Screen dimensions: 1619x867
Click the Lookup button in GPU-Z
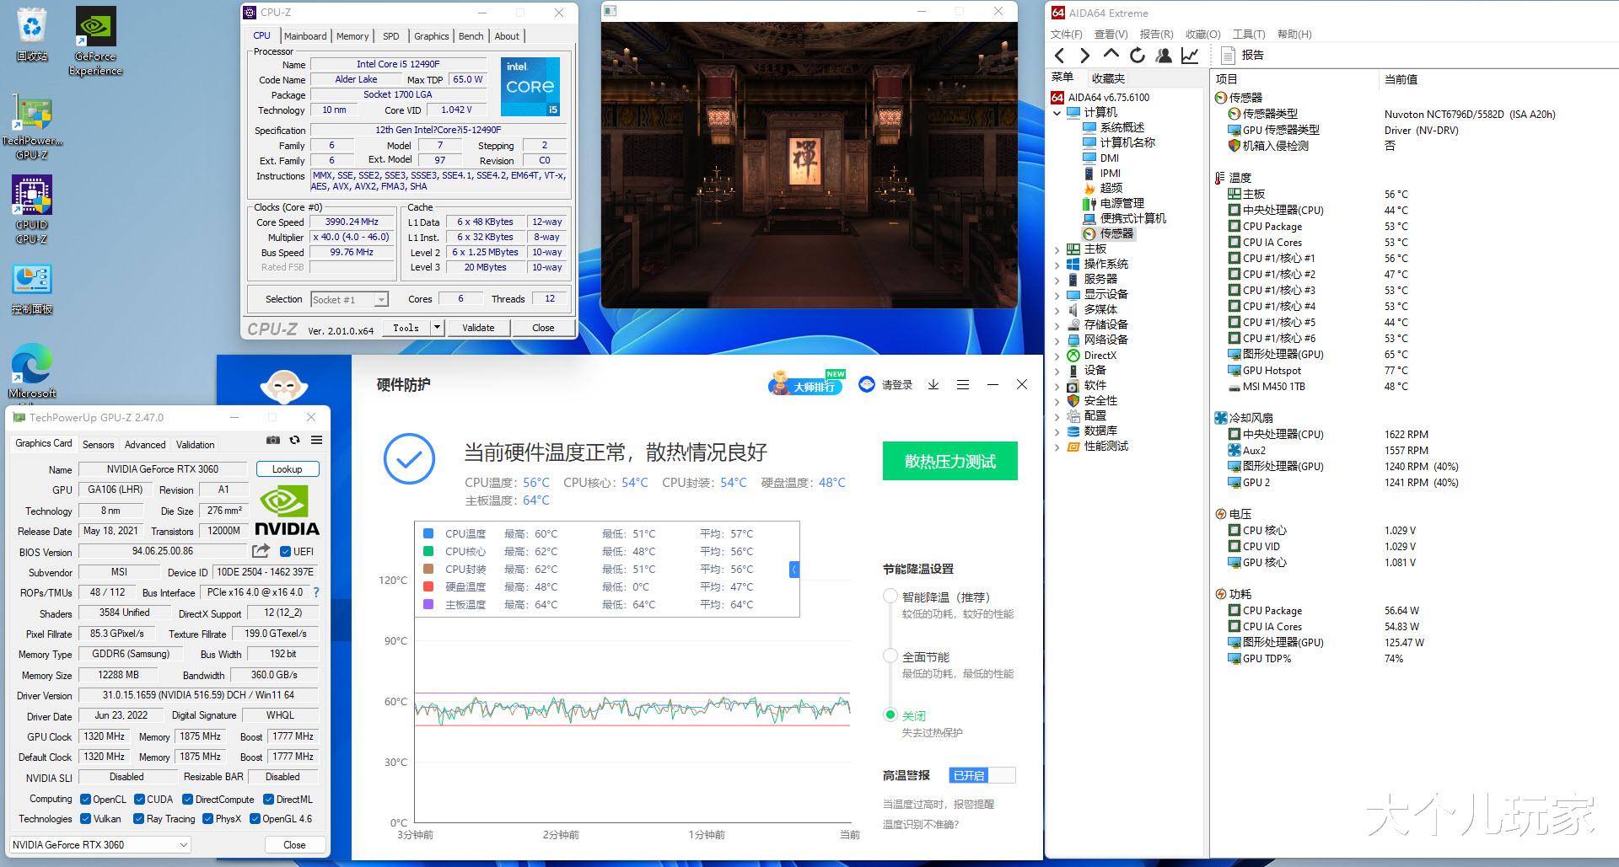[x=288, y=468]
